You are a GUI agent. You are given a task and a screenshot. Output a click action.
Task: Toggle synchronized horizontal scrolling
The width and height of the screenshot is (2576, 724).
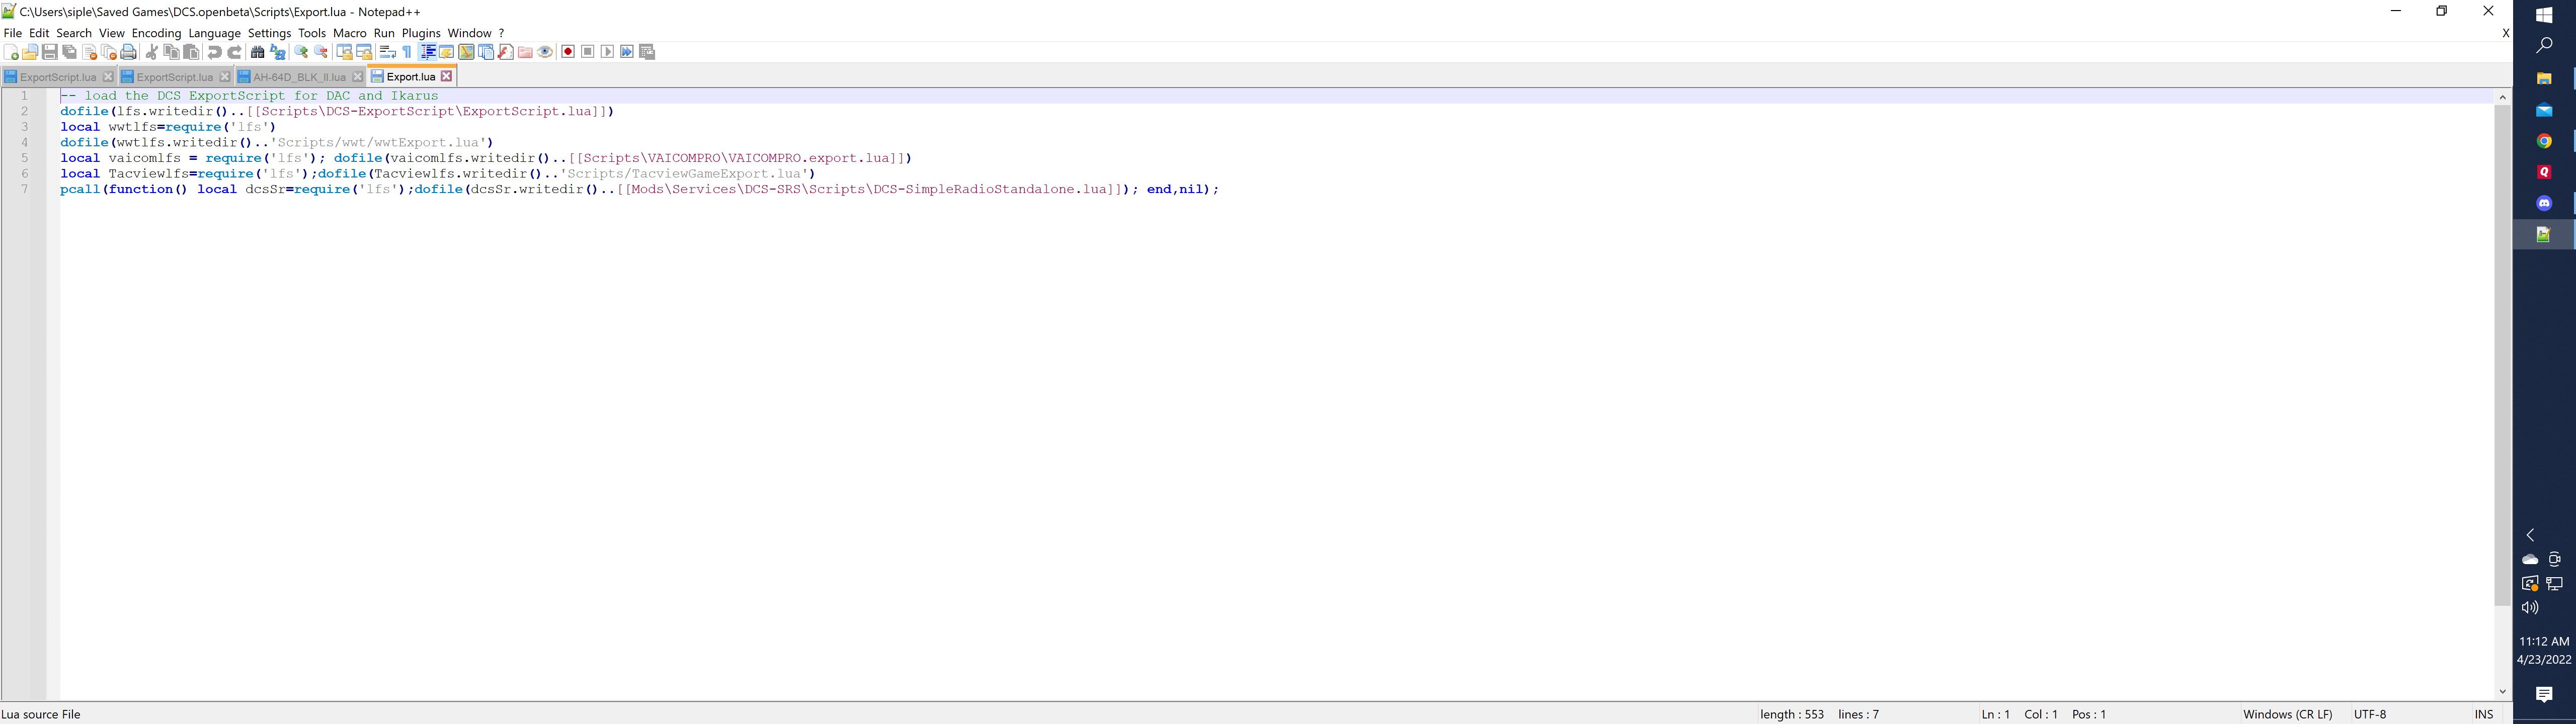pyautogui.click(x=364, y=52)
